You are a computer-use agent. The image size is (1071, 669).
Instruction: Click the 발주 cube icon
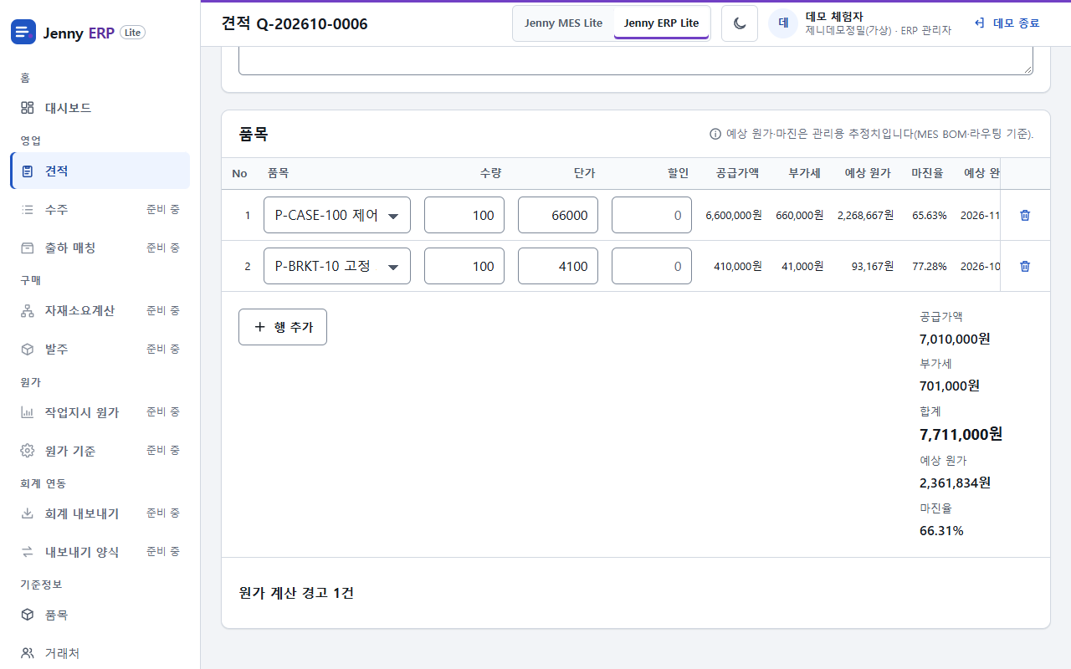click(x=28, y=349)
